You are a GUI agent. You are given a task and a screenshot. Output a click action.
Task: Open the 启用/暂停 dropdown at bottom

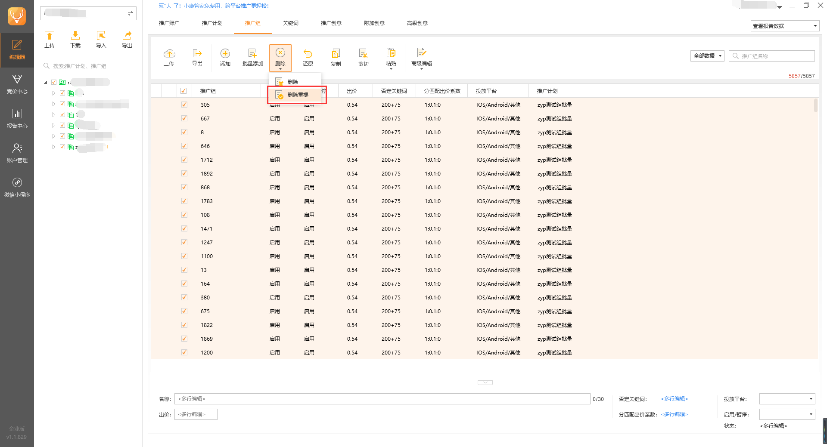(787, 414)
